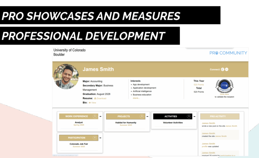
Task: Click the Participation count badge
Action: click(95, 138)
